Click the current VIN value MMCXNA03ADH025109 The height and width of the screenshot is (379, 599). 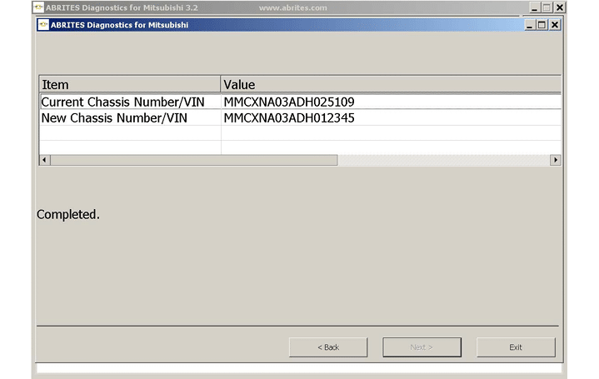pos(289,102)
